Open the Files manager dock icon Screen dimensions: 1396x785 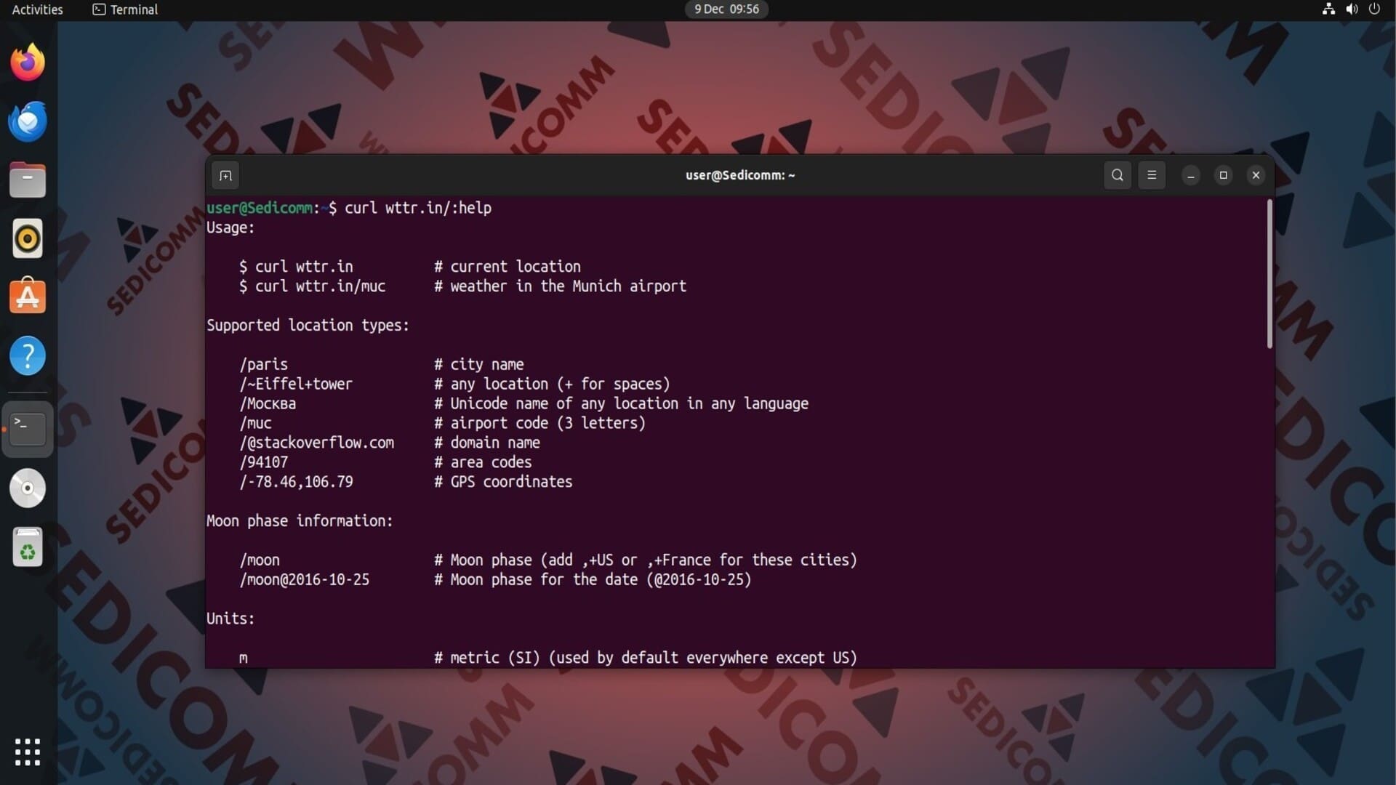(x=28, y=180)
